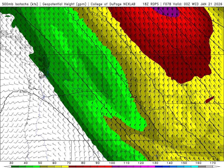Click the 'College of DuPage NEXLAB' header text
The width and height of the screenshot is (224, 168).
tap(113, 4)
